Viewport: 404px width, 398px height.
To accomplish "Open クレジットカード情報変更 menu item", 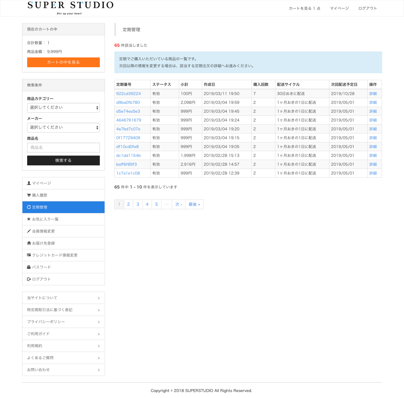I will tap(63, 255).
